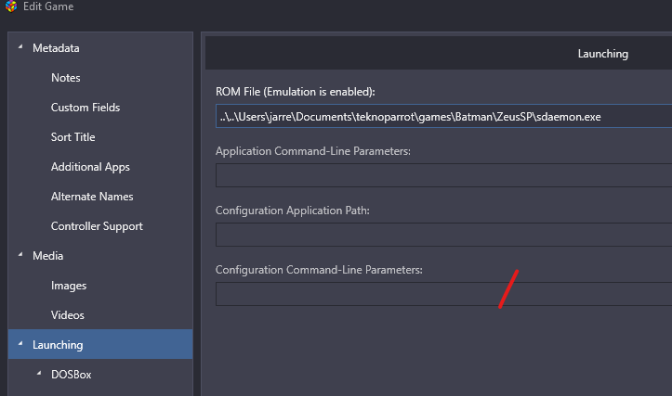The height and width of the screenshot is (396, 672).
Task: Open the Videos media page
Action: click(67, 315)
